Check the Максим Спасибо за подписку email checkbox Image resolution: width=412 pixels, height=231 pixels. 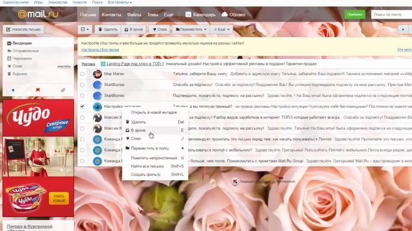82,117
